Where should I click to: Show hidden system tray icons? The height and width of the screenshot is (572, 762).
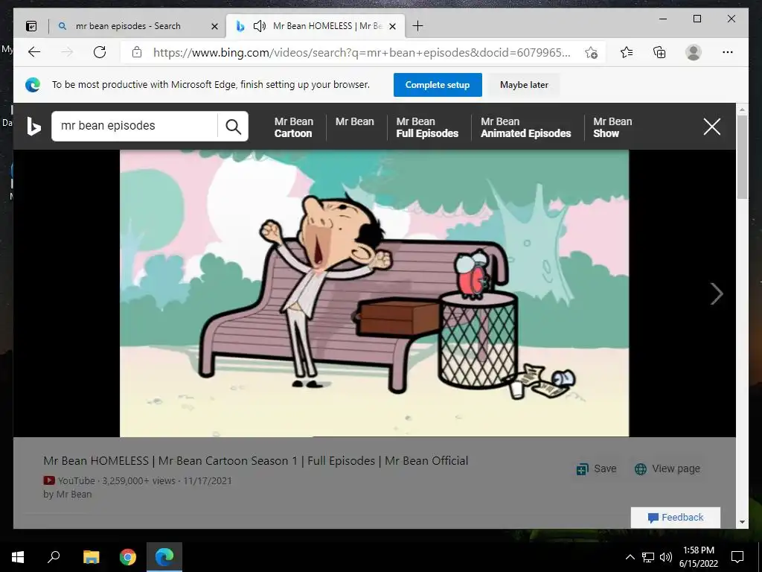630,557
